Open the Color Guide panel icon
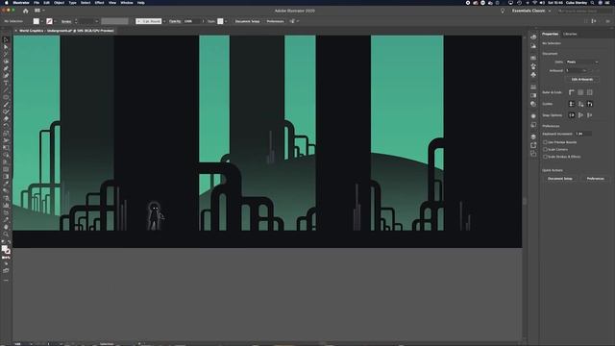The image size is (615, 346). click(533, 46)
